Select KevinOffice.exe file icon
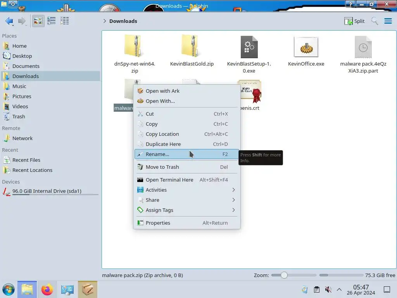The width and height of the screenshot is (397, 298). tap(306, 47)
